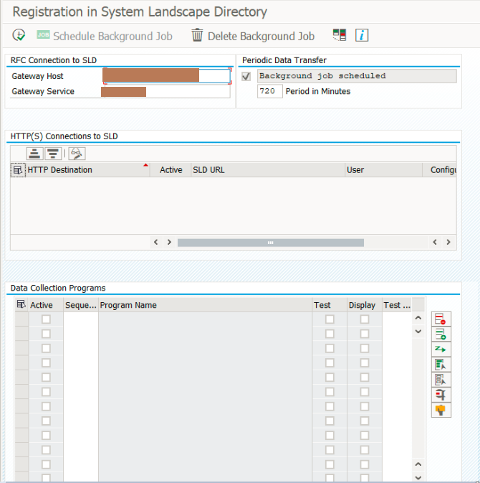The width and height of the screenshot is (480, 483).
Task: Click the yellow signpost icon
Action: (x=441, y=410)
